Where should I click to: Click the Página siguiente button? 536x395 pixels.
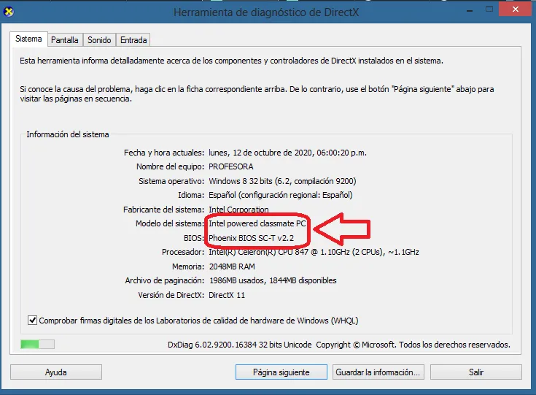tap(281, 372)
